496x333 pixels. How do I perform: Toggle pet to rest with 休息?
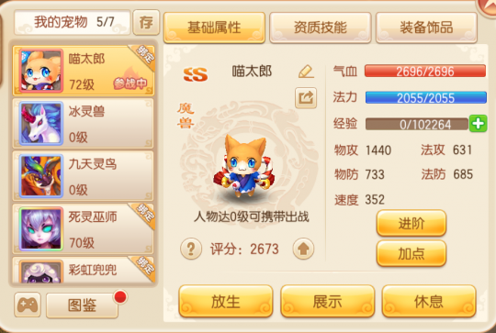click(x=429, y=301)
